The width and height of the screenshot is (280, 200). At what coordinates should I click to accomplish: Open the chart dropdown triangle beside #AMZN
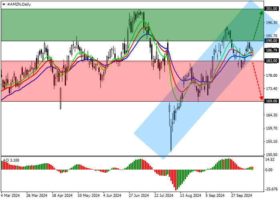point(4,4)
